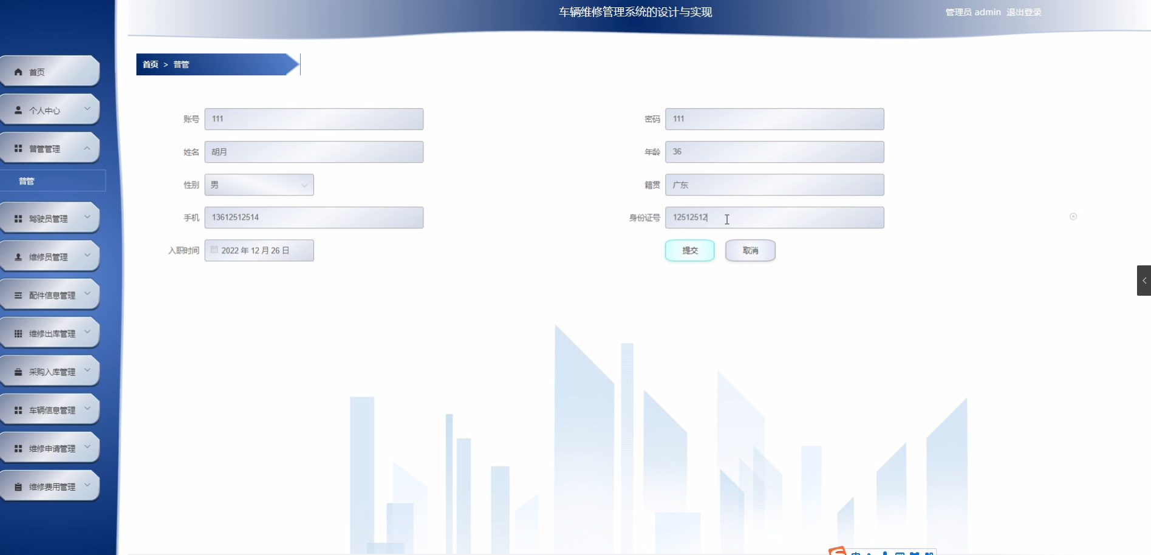Click the list icon of 配件信息管理
The image size is (1151, 555).
tap(18, 295)
